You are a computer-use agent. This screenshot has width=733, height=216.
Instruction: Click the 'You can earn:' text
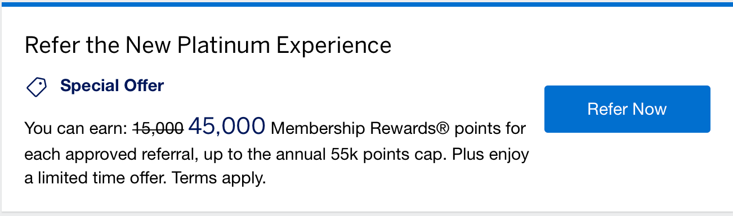tap(77, 129)
